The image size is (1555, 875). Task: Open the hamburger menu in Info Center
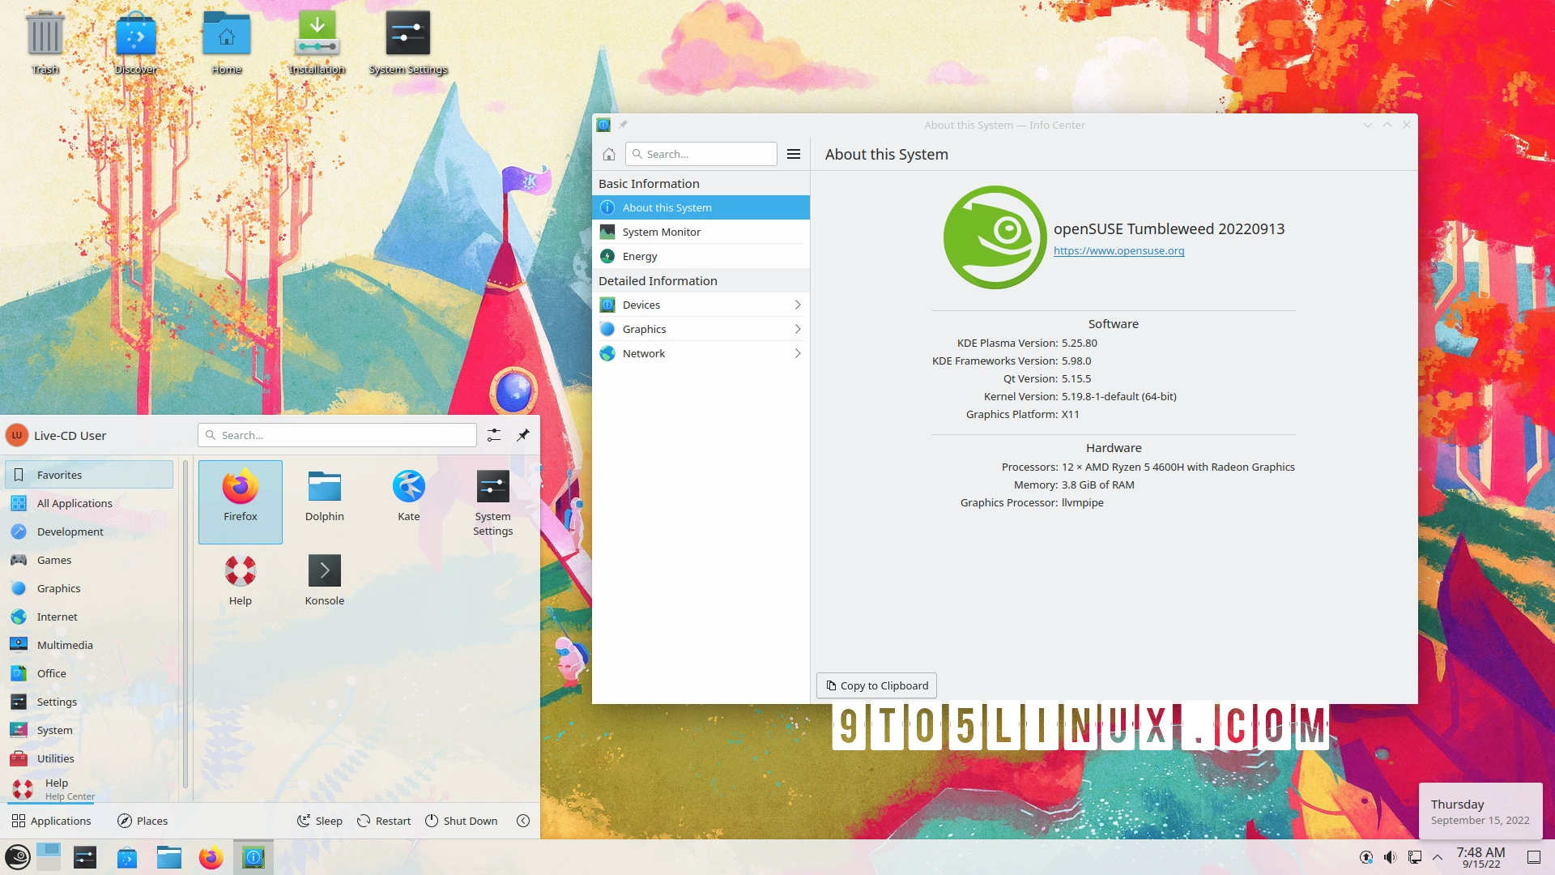click(794, 154)
